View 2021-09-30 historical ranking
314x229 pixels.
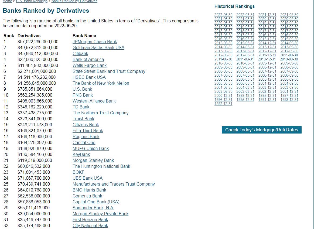coord(289,15)
